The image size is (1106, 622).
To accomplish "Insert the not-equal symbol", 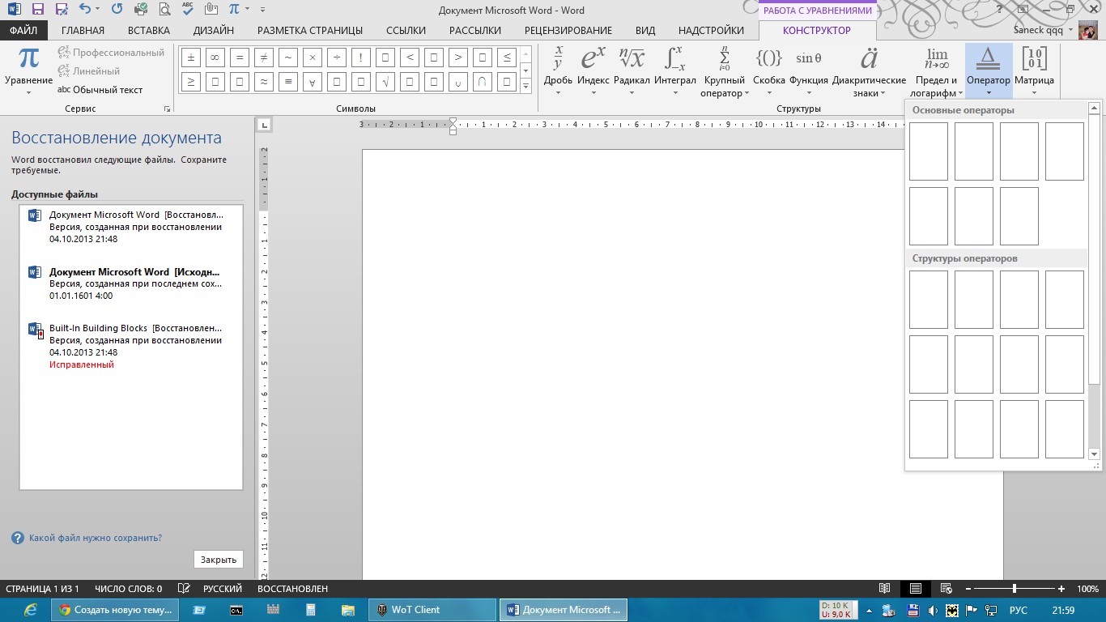I will coord(263,58).
